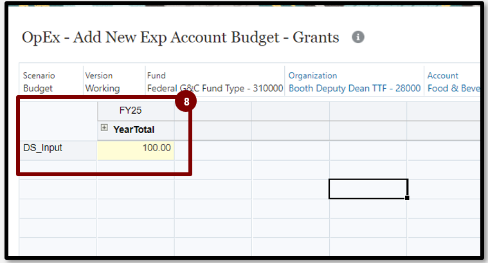Image resolution: width=488 pixels, height=263 pixels.
Task: Open the Account Food & Beverage link
Action: tap(453, 89)
